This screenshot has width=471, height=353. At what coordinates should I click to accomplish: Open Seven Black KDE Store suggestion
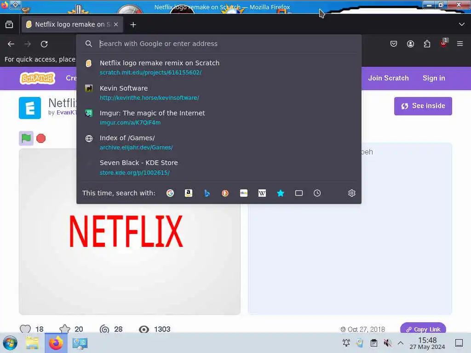pyautogui.click(x=219, y=167)
